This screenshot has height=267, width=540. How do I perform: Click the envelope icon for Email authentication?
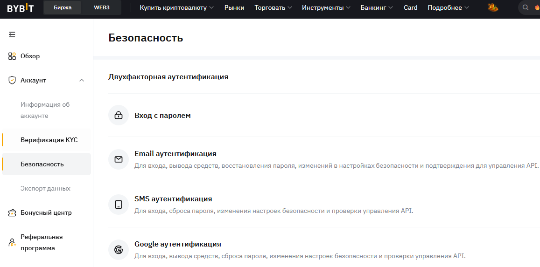pyautogui.click(x=119, y=159)
